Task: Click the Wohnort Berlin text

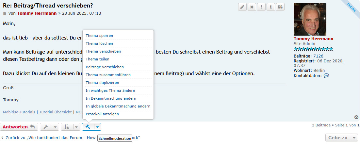Action: 309,71
